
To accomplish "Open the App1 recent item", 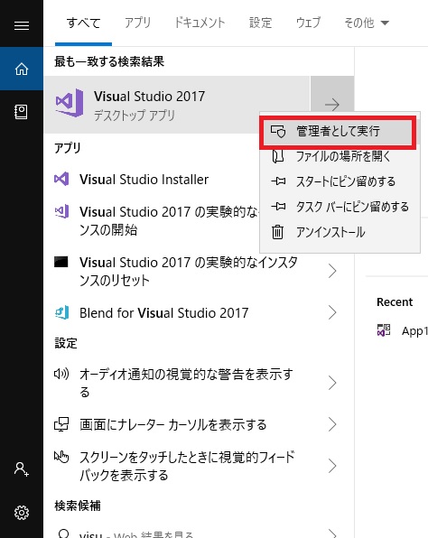I will pos(402,330).
